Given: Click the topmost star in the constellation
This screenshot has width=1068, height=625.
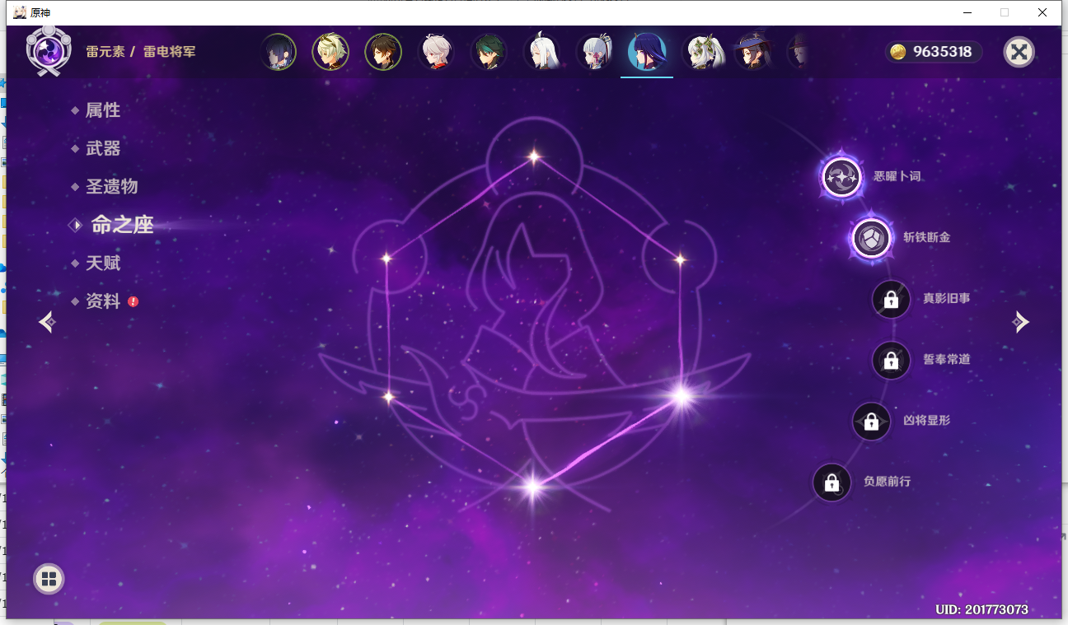Looking at the screenshot, I should pyautogui.click(x=534, y=156).
